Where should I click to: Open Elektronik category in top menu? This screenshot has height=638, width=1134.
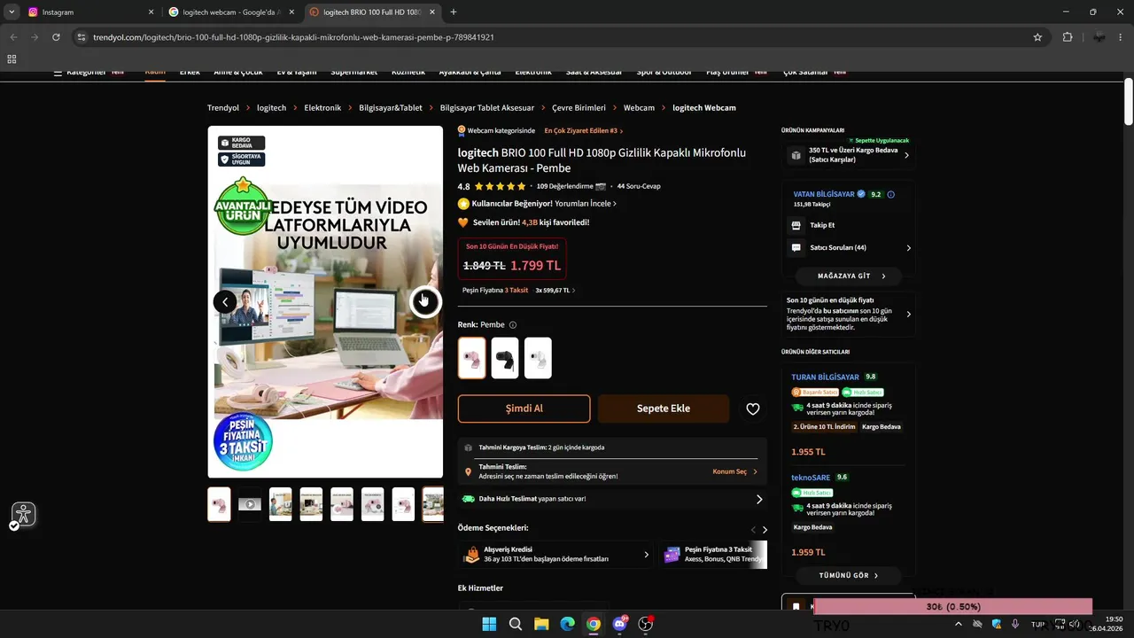pyautogui.click(x=533, y=73)
